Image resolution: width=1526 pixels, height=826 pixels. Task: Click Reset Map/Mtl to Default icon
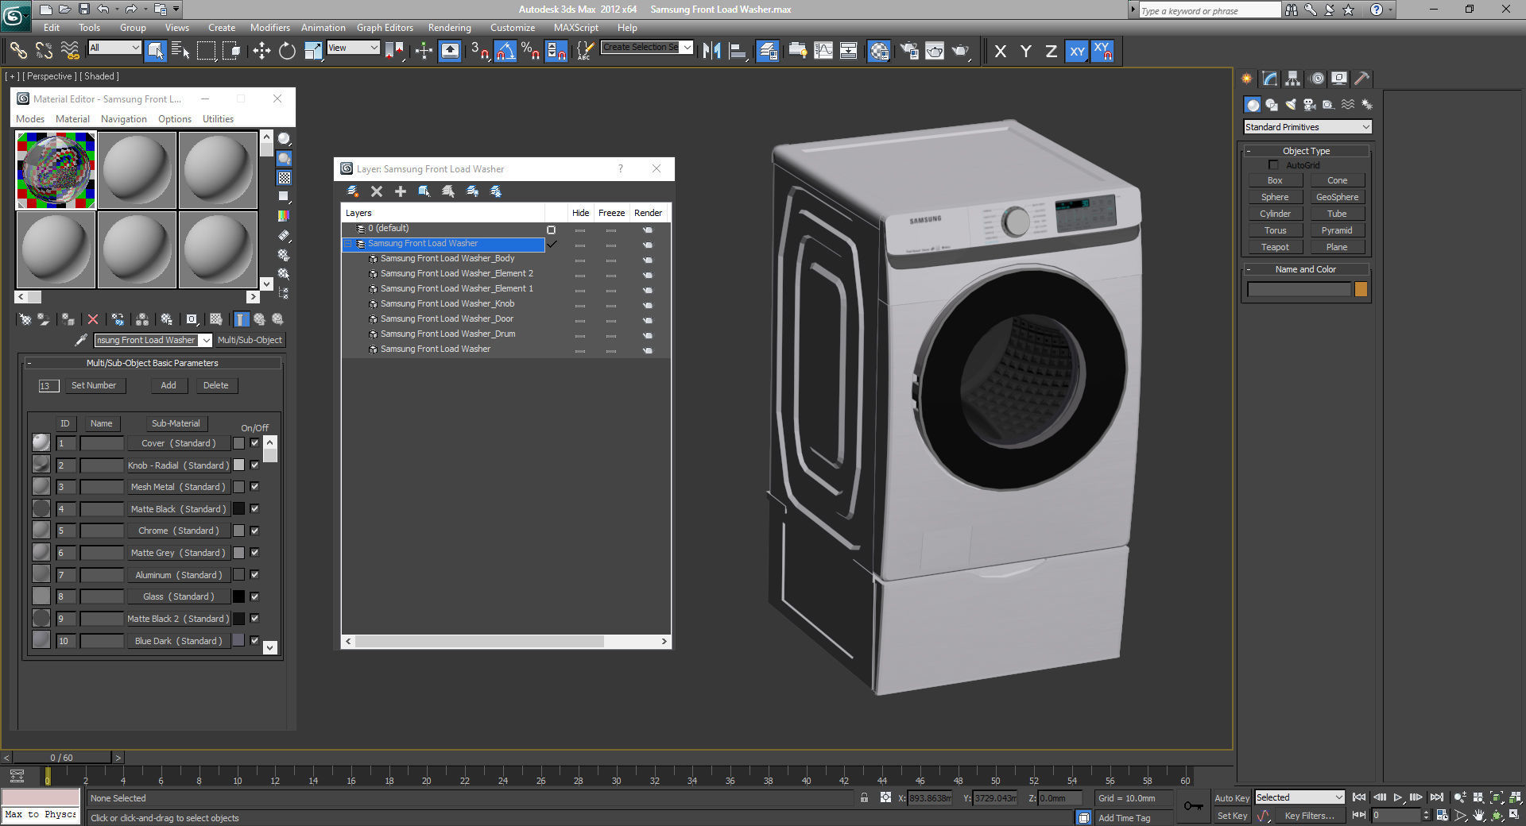tap(93, 319)
